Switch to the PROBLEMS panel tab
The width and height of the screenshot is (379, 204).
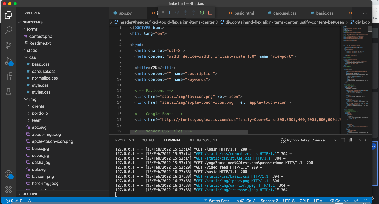tap(125, 140)
